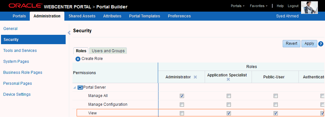Click the Syed Ahmed user name

tap(287, 16)
